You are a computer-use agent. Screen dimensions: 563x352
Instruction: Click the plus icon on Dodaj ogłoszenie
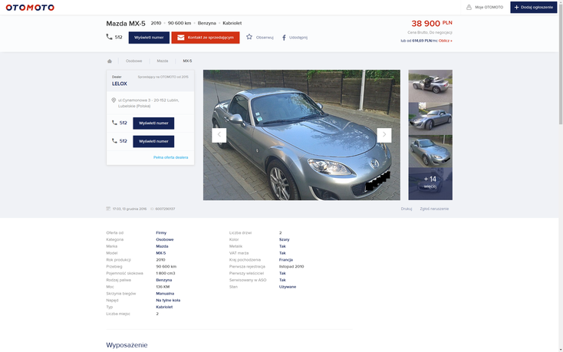tap(516, 7)
